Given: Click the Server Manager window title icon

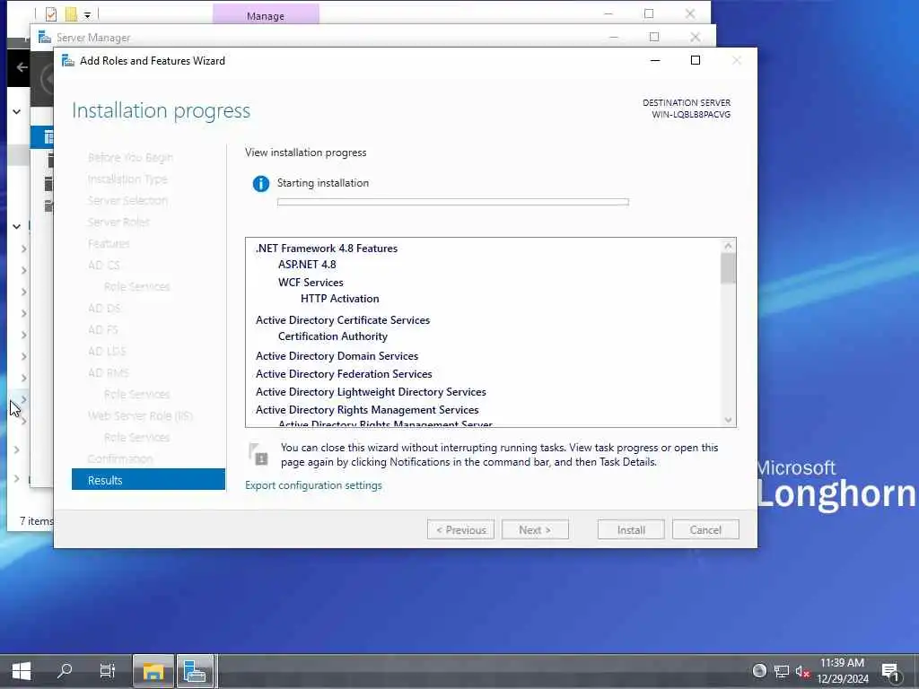Looking at the screenshot, I should (x=45, y=38).
